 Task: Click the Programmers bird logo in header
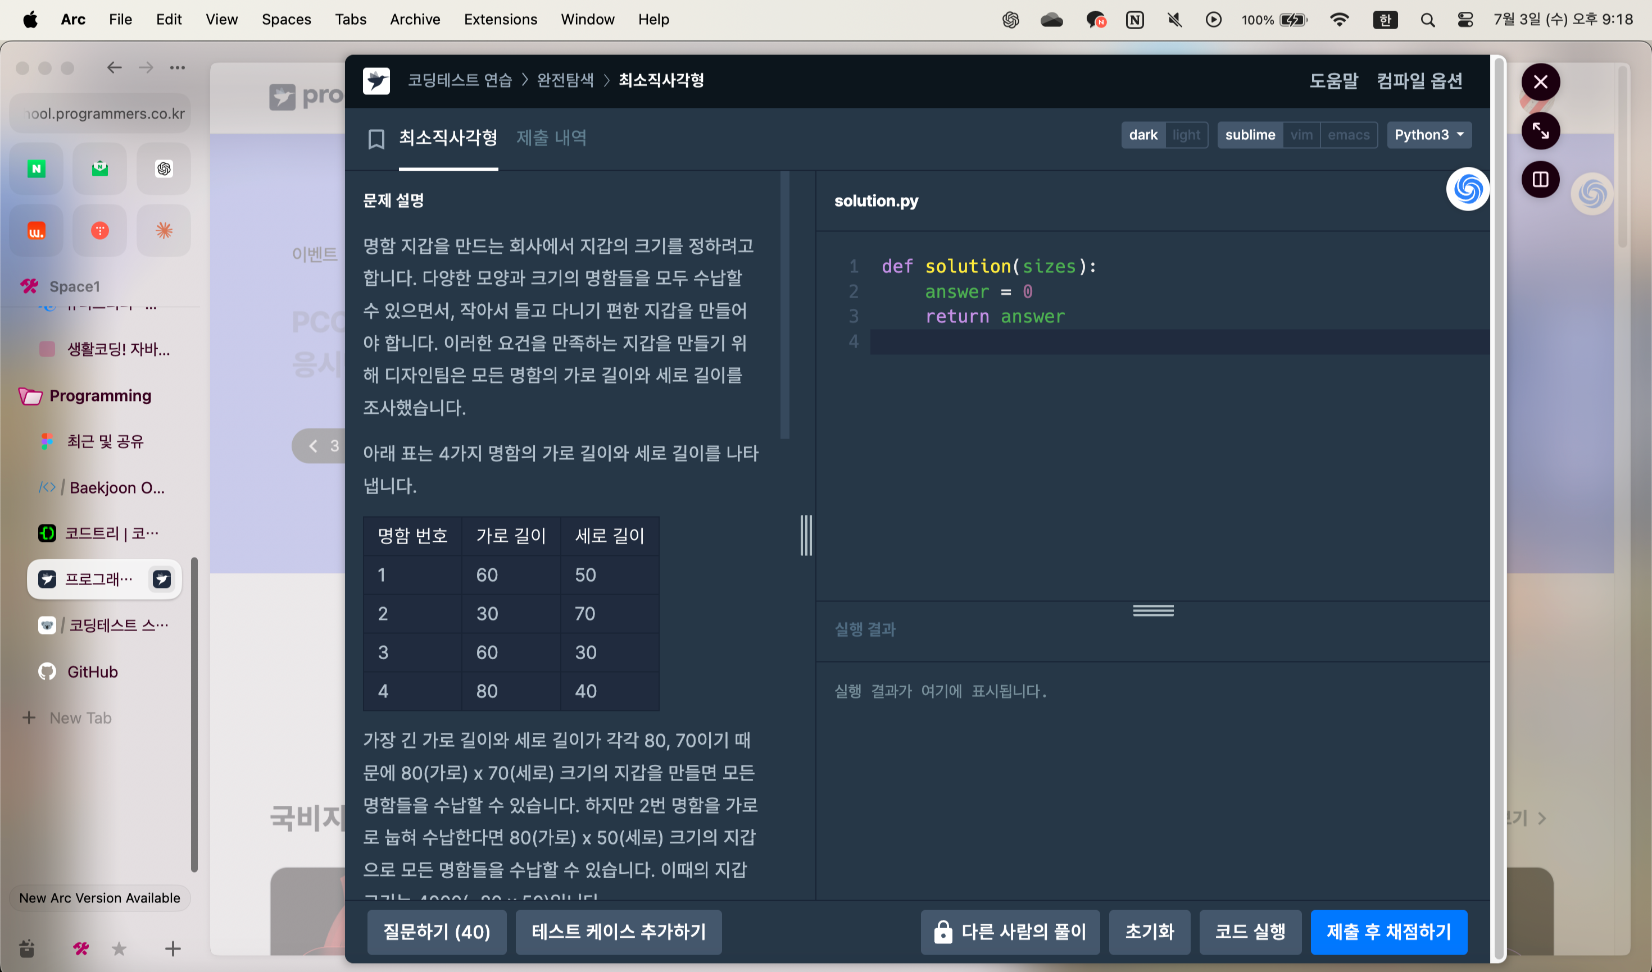376,80
